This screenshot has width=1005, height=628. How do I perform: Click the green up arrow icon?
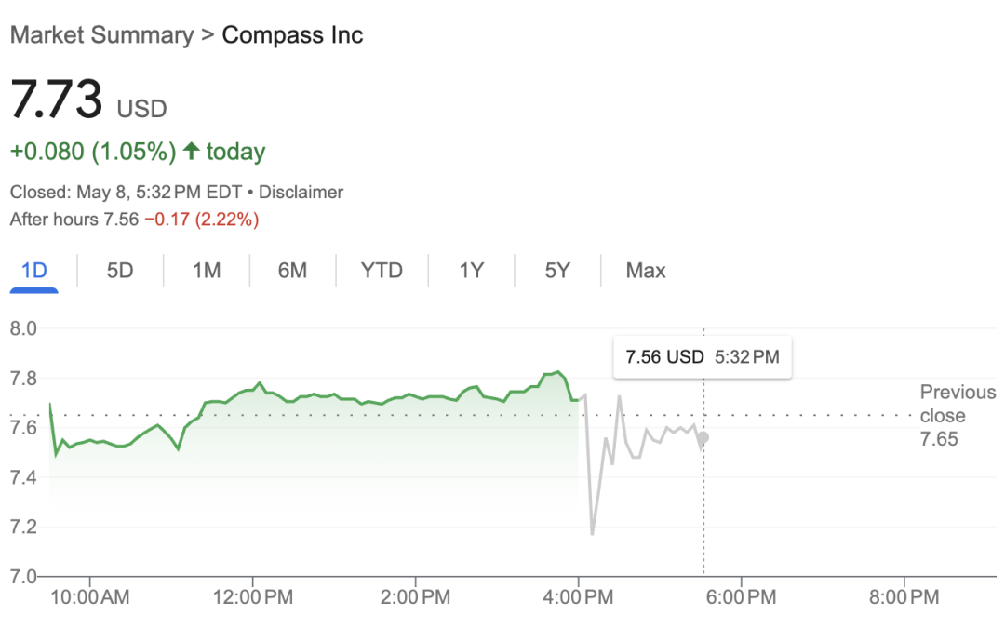192,151
